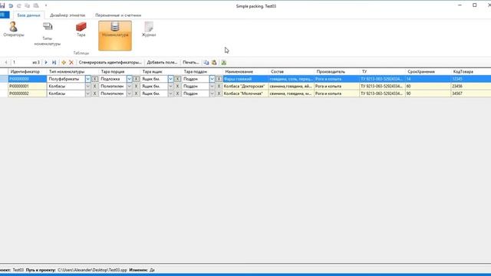Open the Журнал log
The image size is (491, 276).
pyautogui.click(x=149, y=29)
